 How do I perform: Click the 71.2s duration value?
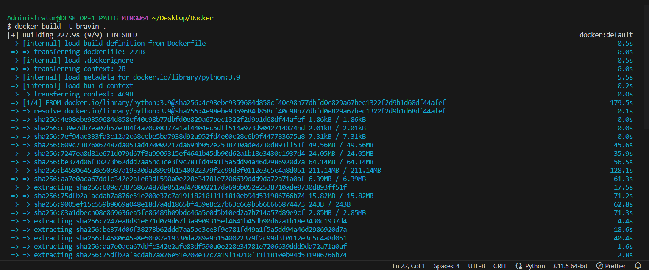(x=623, y=196)
